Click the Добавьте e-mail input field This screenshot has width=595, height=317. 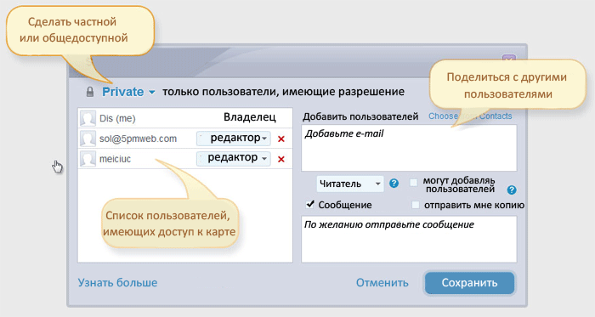409,148
